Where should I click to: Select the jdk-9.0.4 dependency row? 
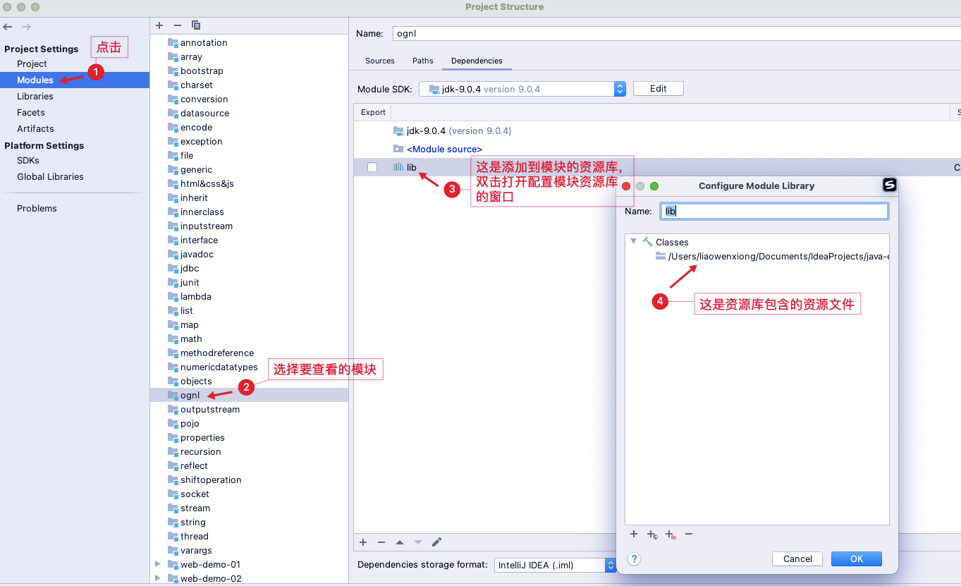(x=657, y=130)
